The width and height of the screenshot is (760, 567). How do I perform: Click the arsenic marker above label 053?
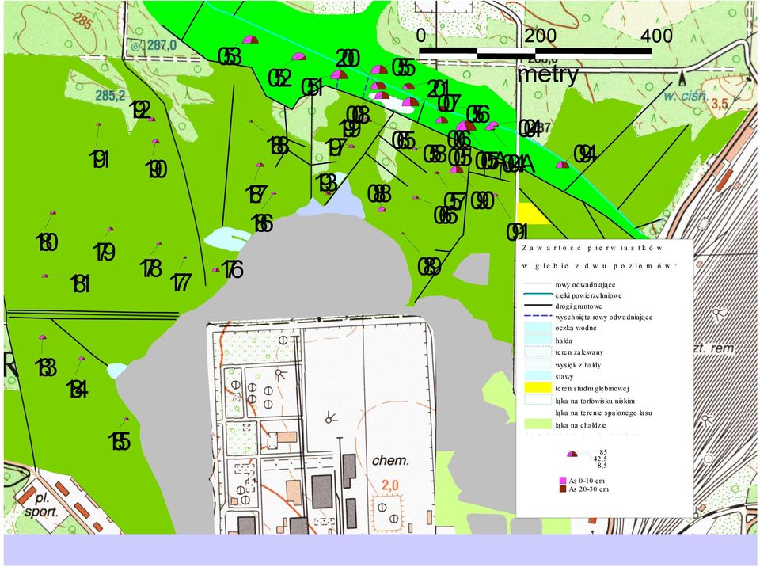click(250, 40)
